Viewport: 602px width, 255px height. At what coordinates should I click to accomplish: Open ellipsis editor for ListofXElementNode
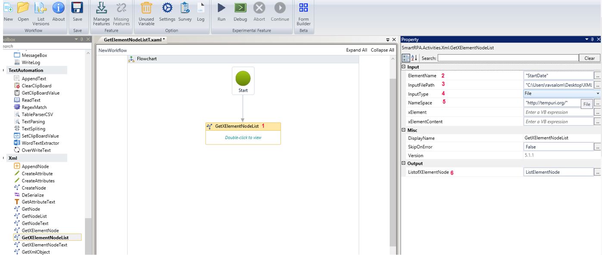597,172
